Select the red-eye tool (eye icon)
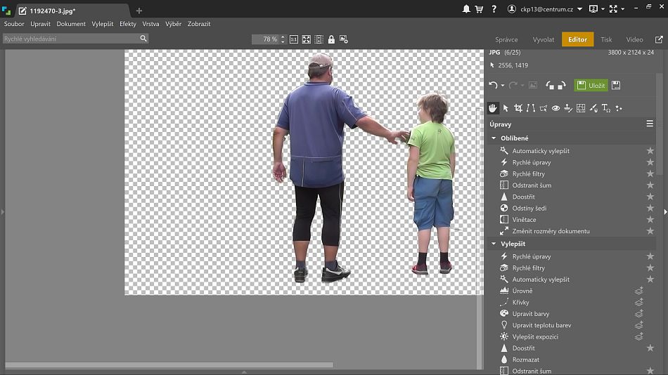The height and width of the screenshot is (375, 668). [555, 108]
